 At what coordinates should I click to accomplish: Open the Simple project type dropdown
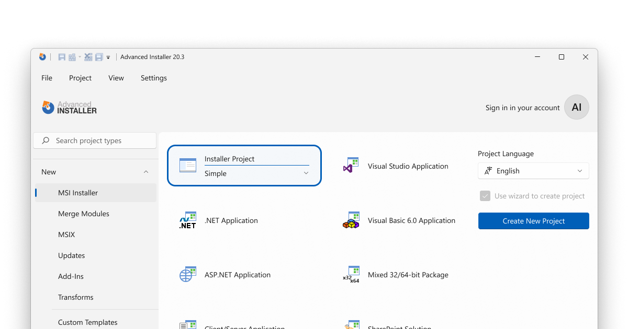point(256,173)
